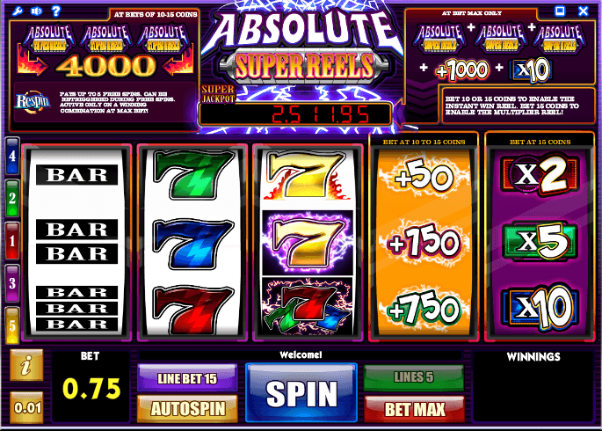602x431 pixels.
Task: Click the +50 instant win symbol
Action: 424,175
